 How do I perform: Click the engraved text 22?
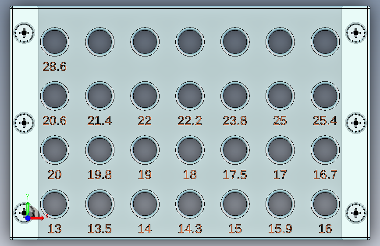[145, 120]
